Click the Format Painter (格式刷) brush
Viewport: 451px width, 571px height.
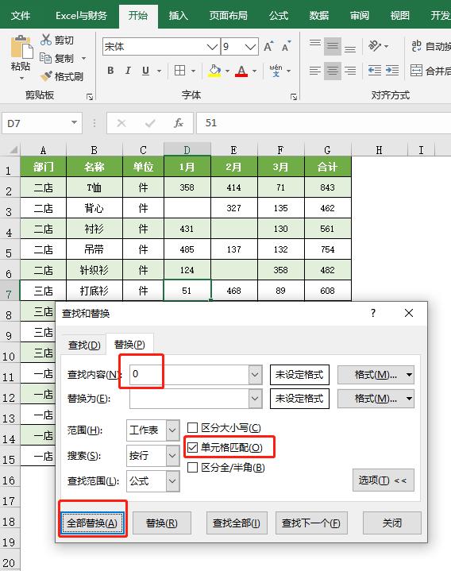pyautogui.click(x=46, y=76)
